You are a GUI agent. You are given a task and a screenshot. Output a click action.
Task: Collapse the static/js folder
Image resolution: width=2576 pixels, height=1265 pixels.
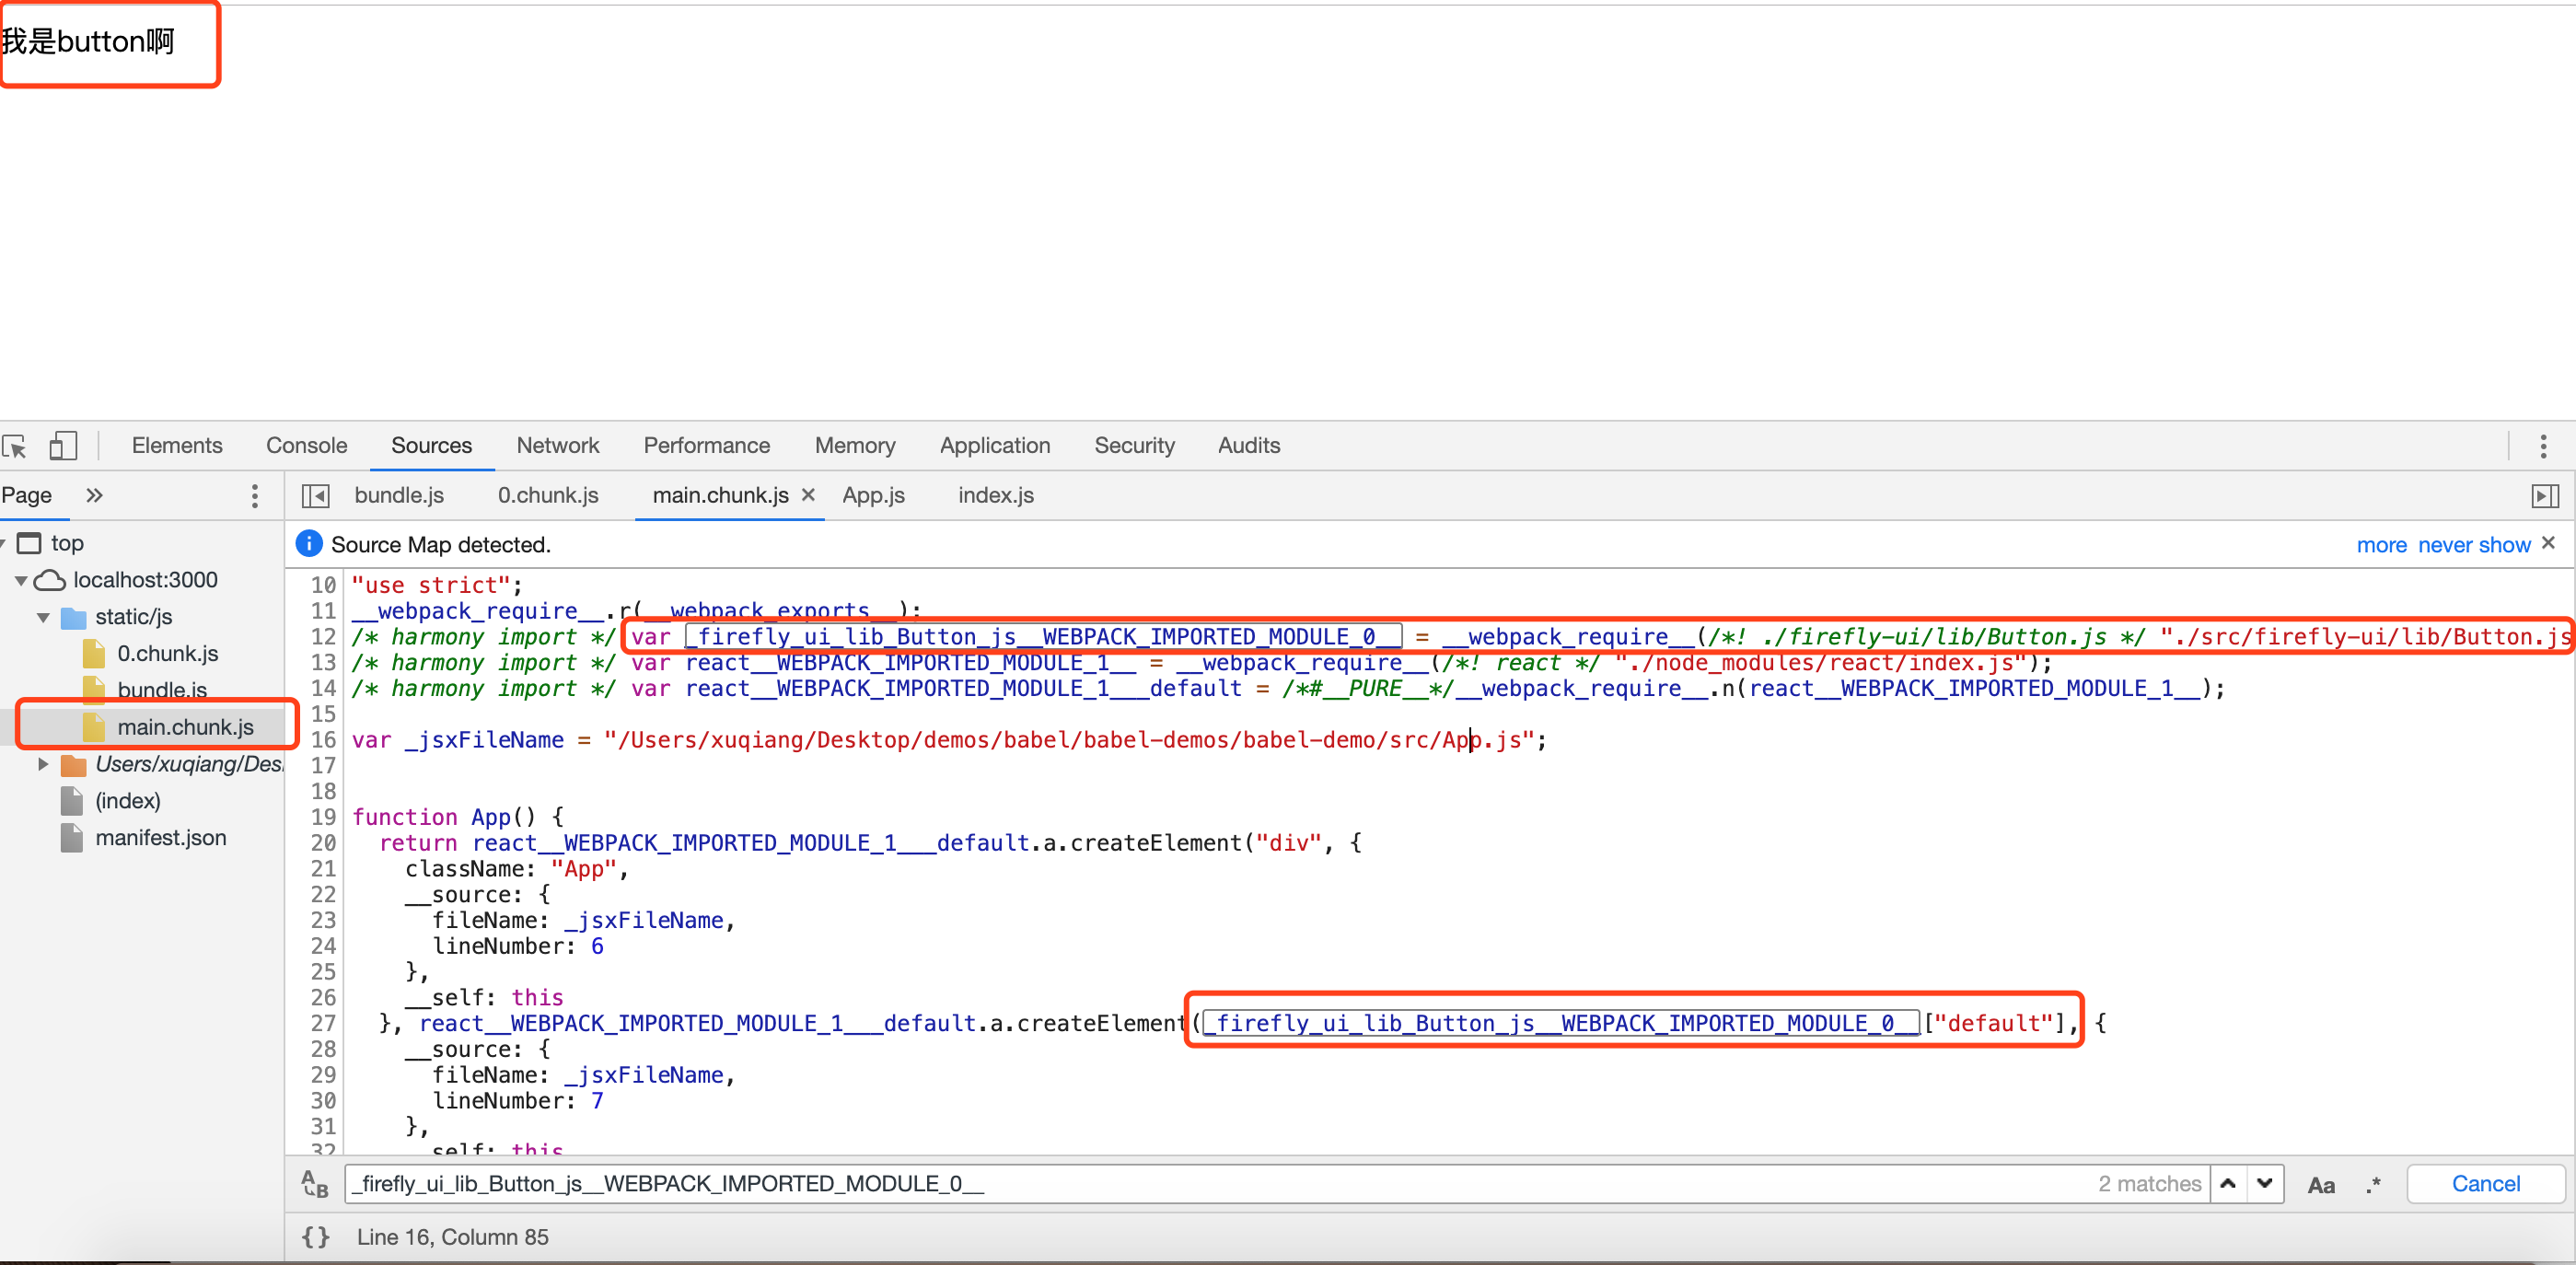click(x=43, y=618)
